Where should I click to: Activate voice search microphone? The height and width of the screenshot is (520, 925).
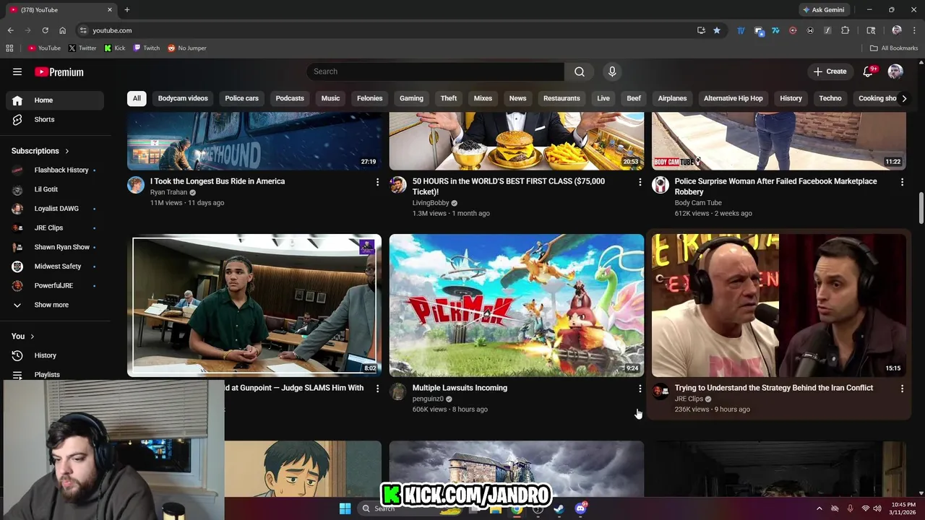pos(612,71)
